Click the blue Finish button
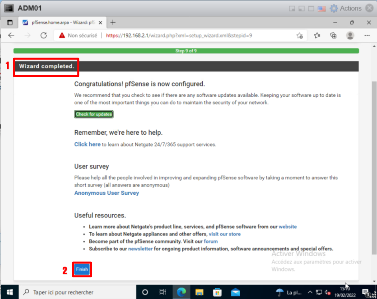 pos(82,269)
